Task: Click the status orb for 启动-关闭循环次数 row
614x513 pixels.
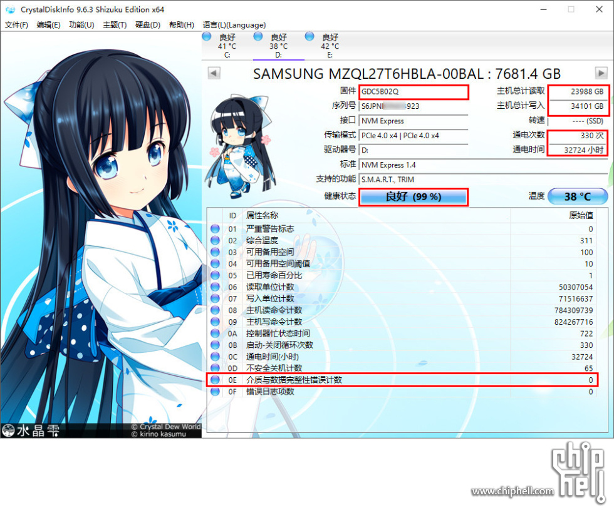Action: (x=215, y=345)
